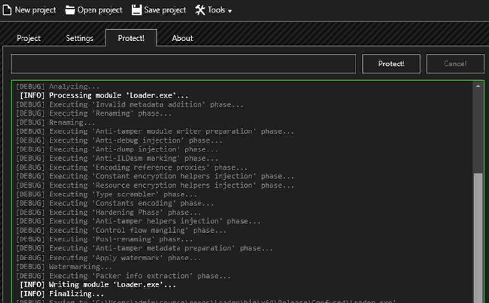Click the 'Anti-debug injection' log line
Image resolution: width=489 pixels, height=303 pixels.
point(119,141)
